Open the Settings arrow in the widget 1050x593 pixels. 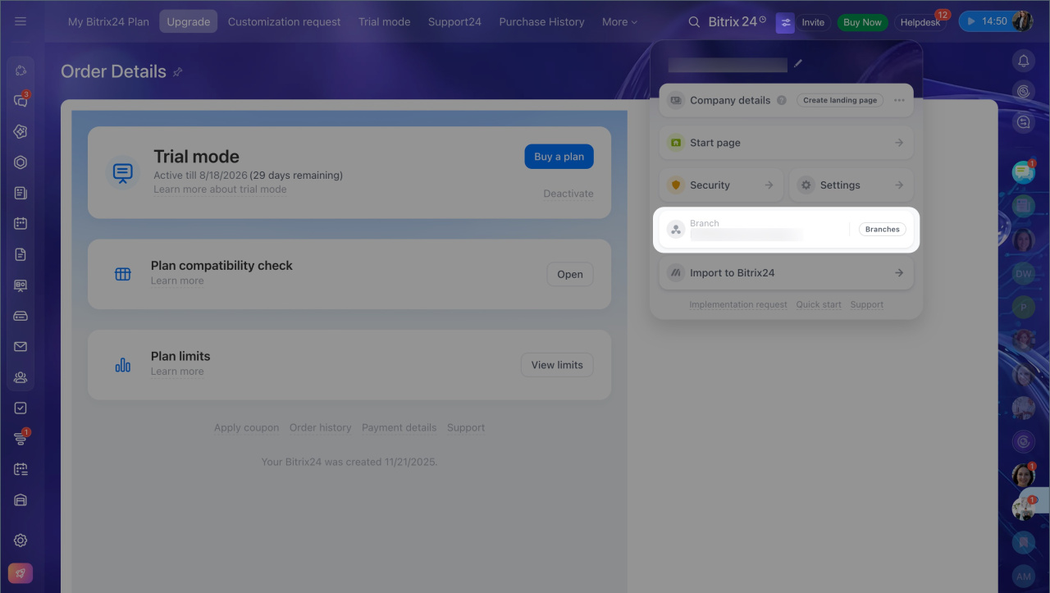pyautogui.click(x=899, y=185)
